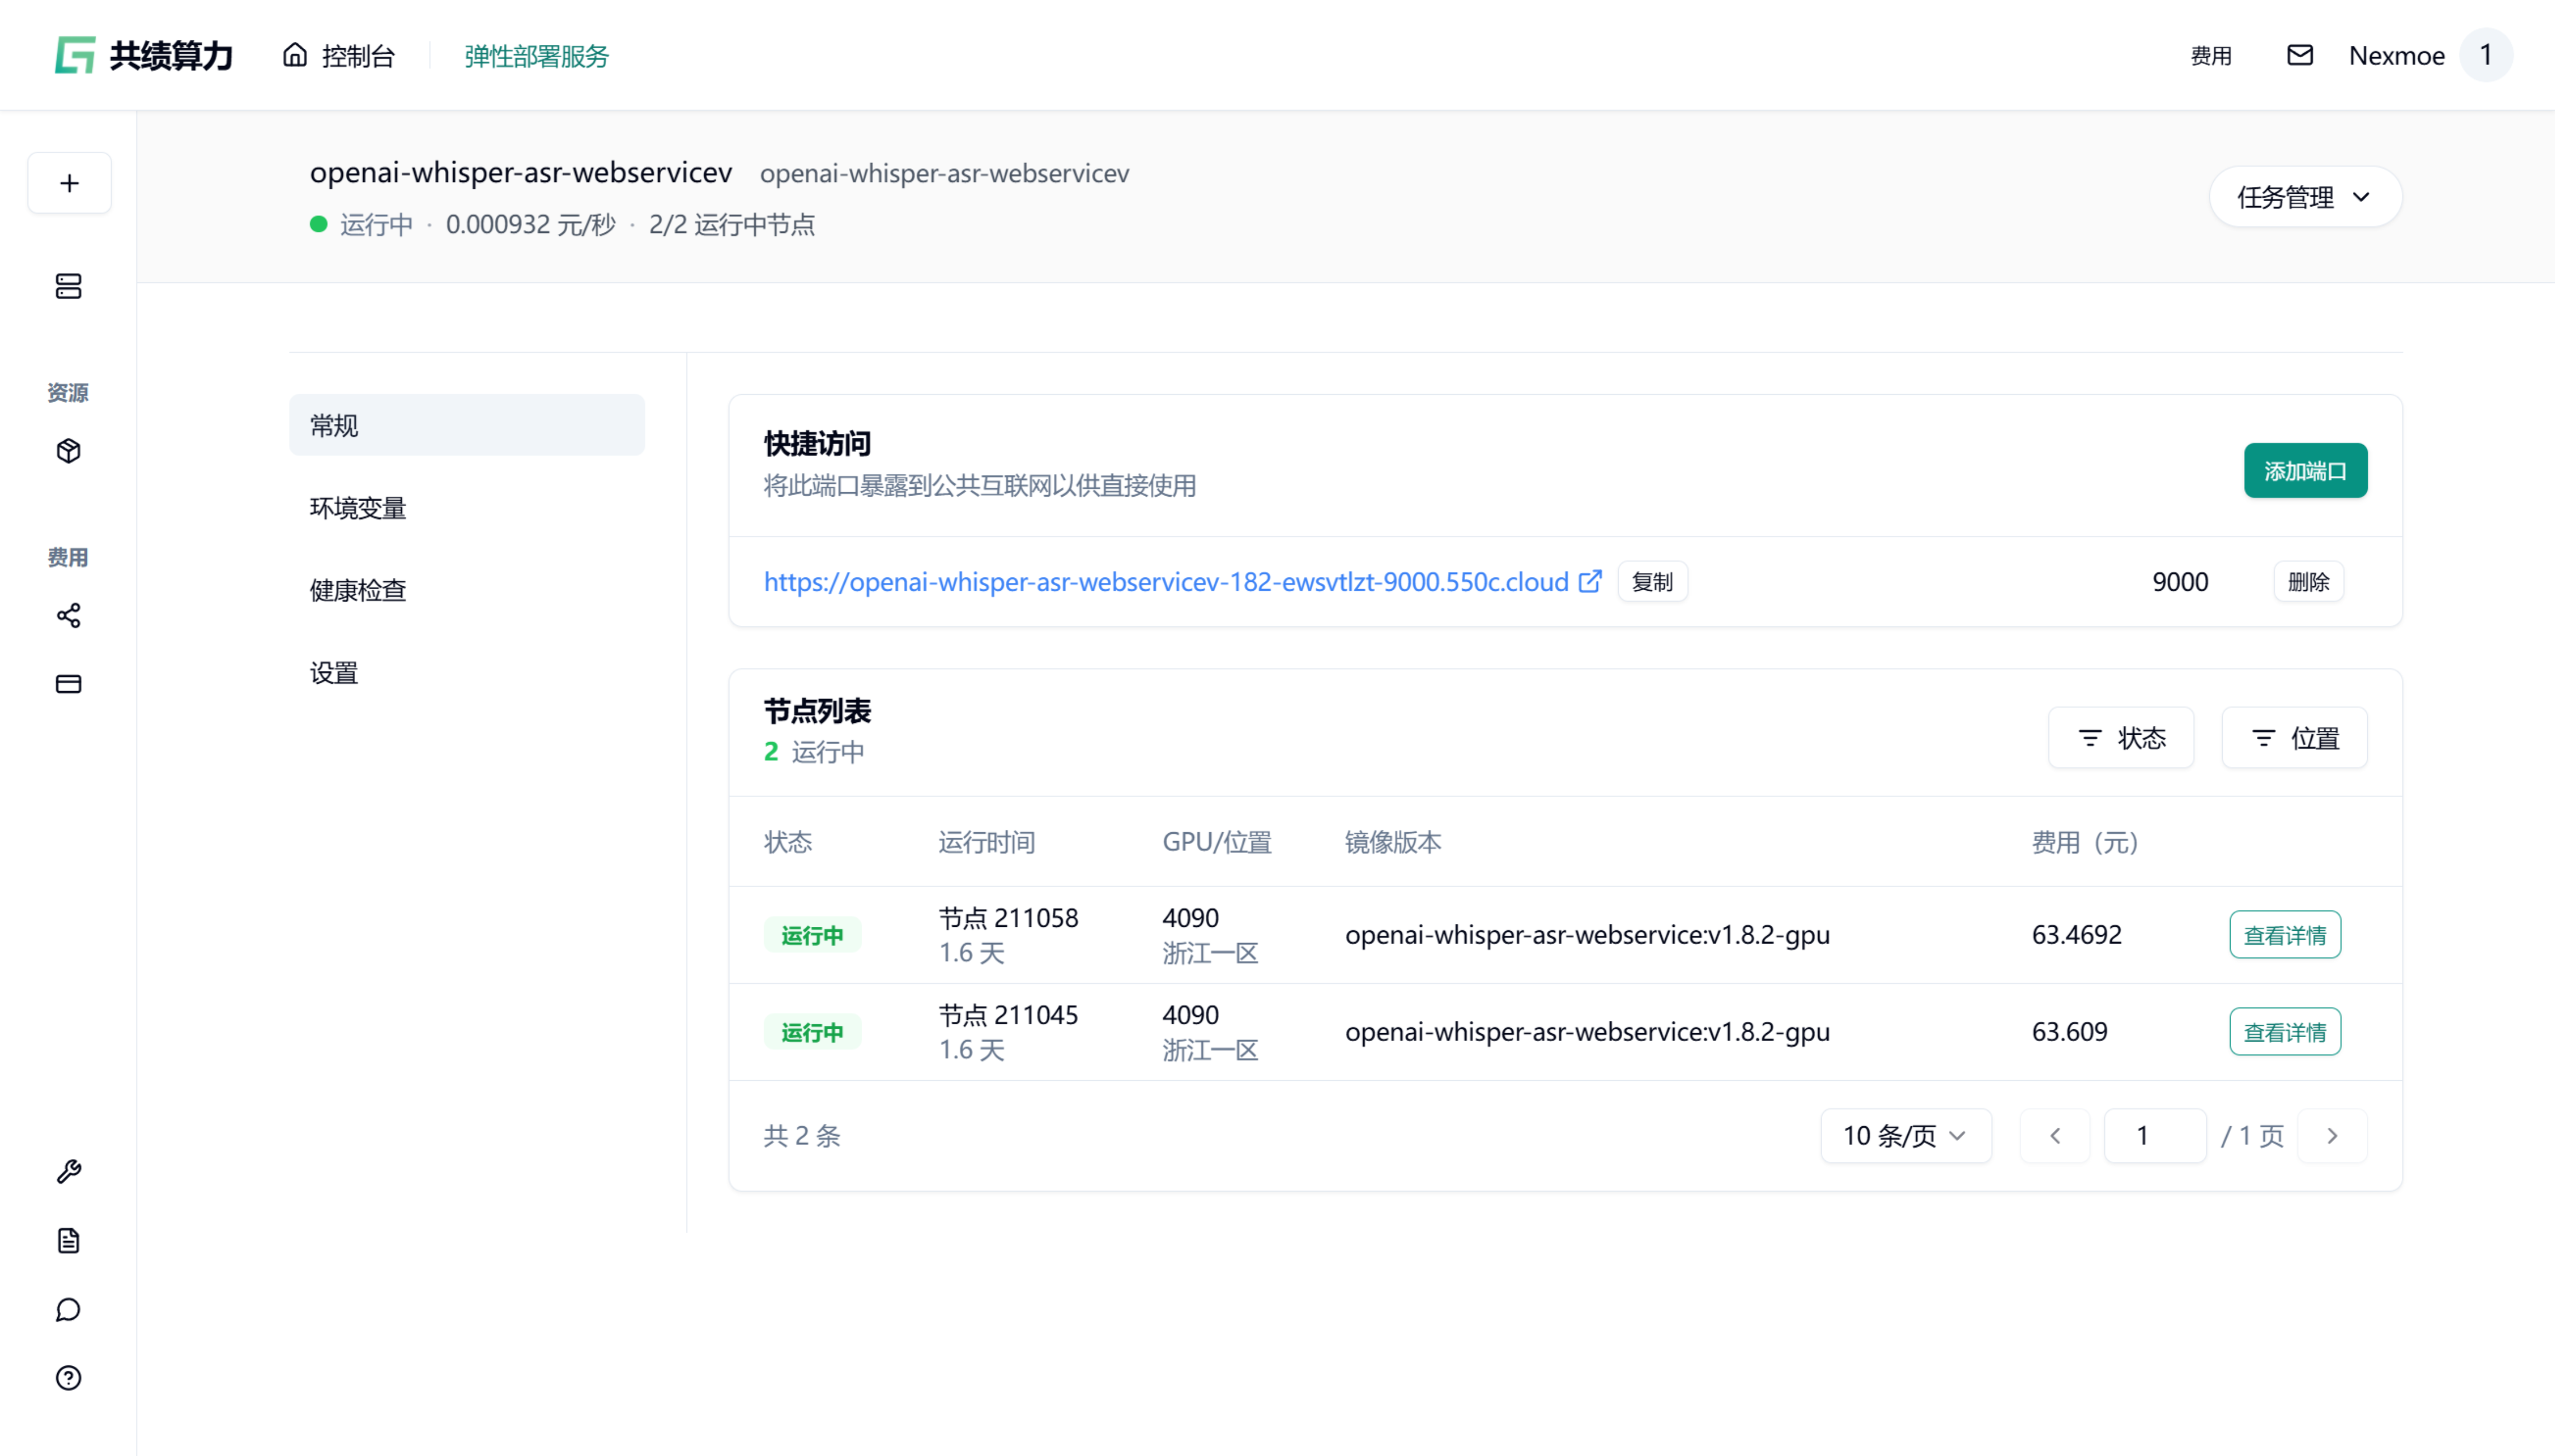The width and height of the screenshot is (2555, 1456).
Task: Click 查看详情 for node 211058
Action: coord(2284,935)
